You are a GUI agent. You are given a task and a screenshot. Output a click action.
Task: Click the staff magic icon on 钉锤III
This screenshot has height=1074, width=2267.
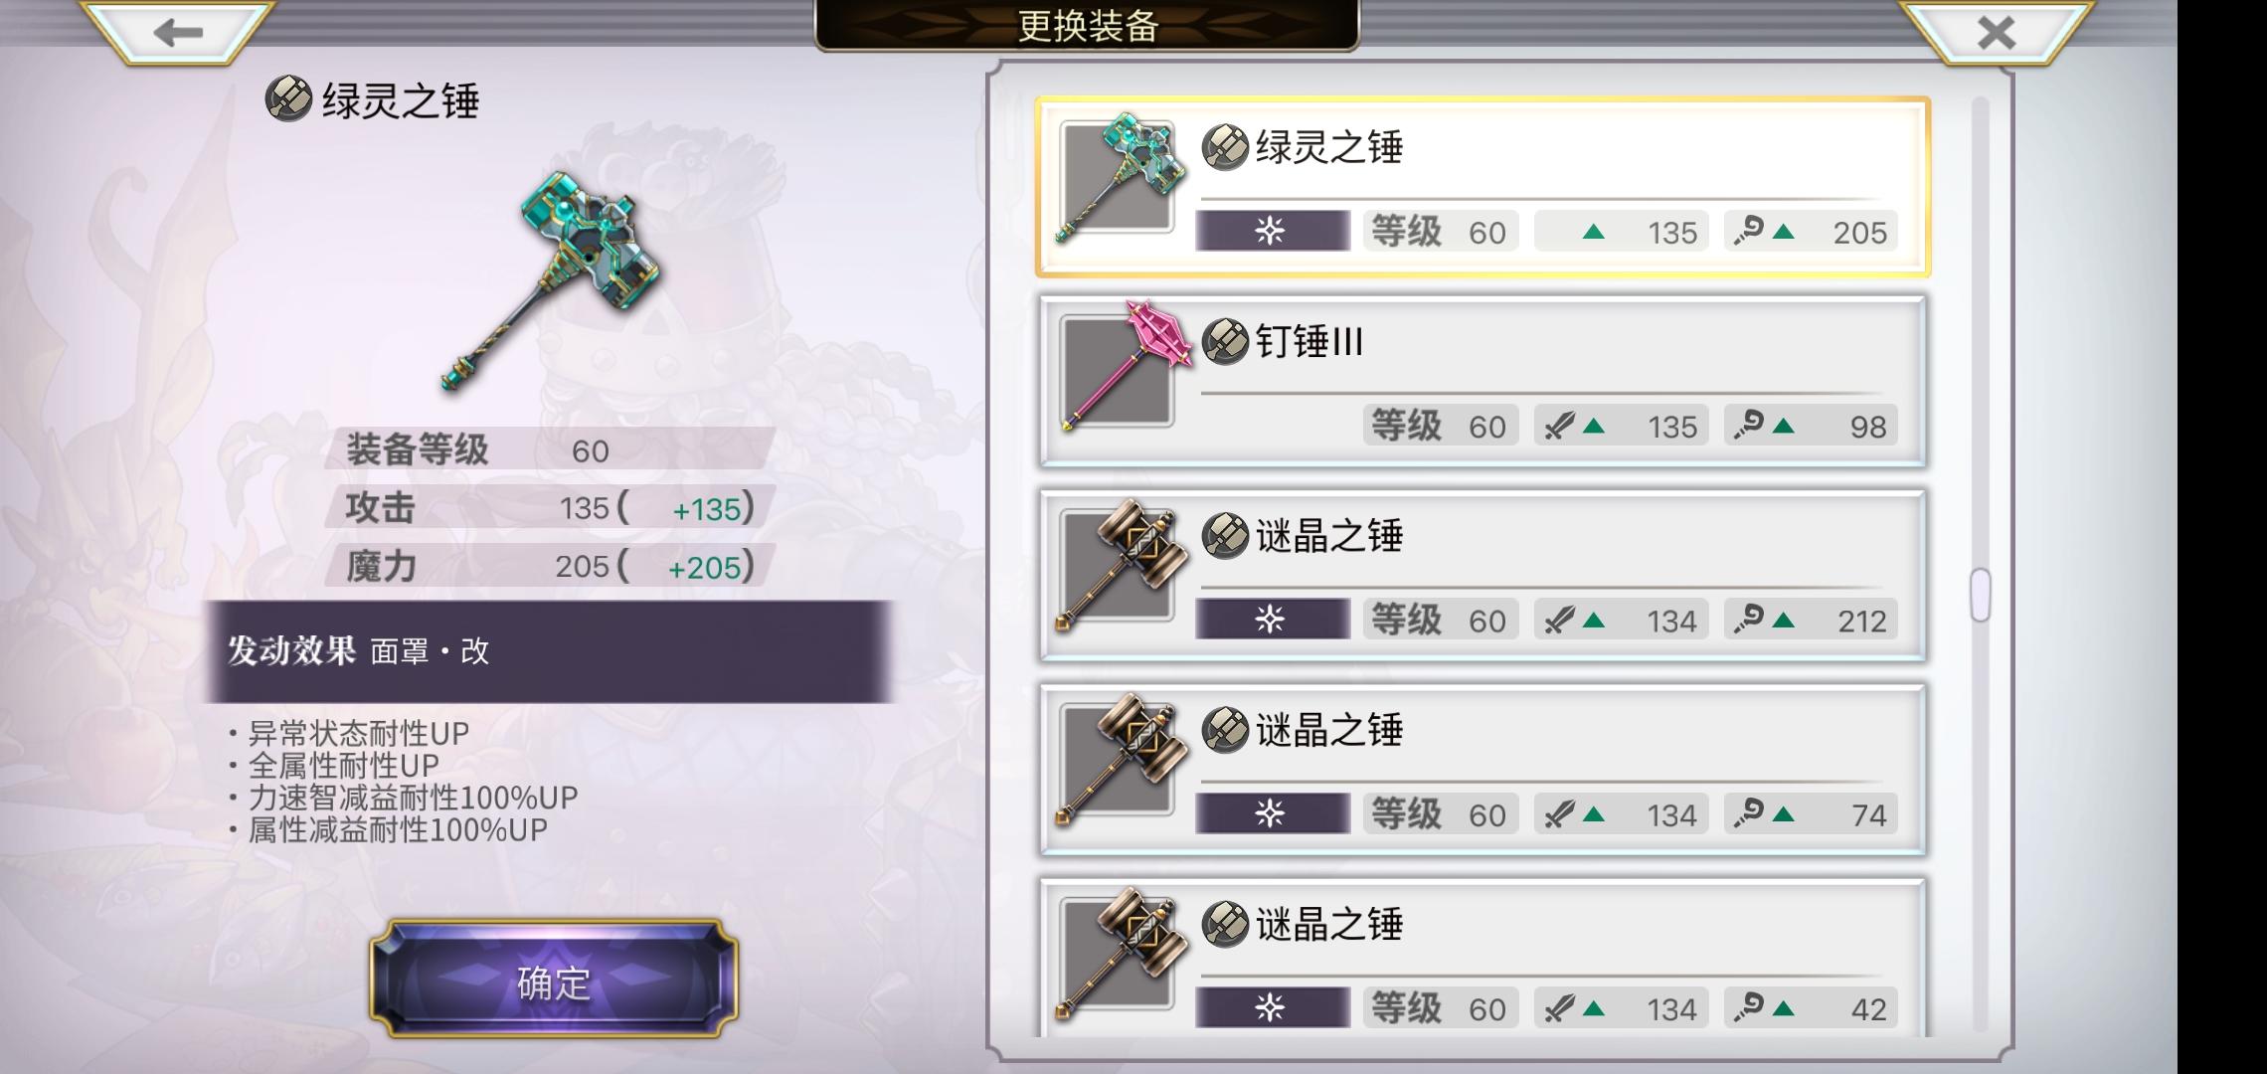tap(1748, 426)
